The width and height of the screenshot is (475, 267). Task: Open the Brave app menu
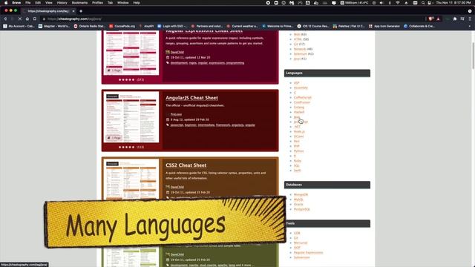tap(16, 3)
